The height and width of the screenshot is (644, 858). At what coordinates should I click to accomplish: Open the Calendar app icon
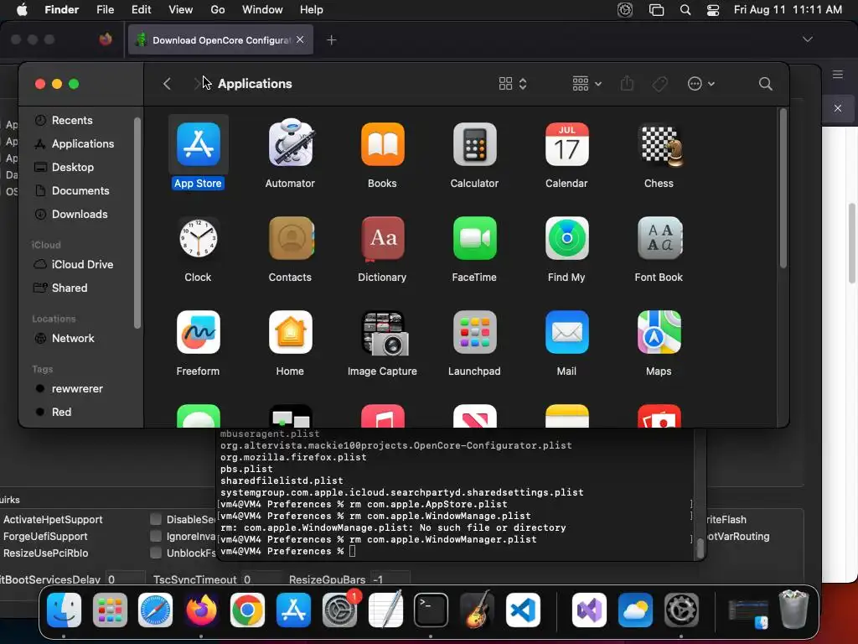click(x=567, y=144)
